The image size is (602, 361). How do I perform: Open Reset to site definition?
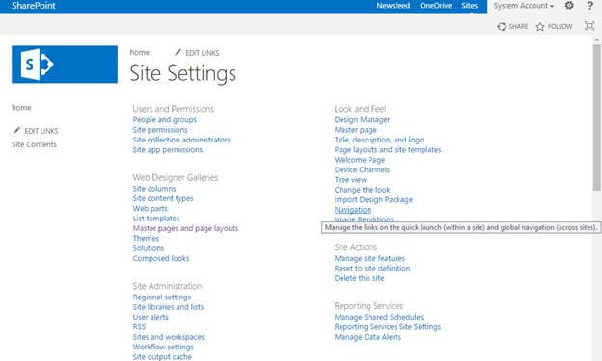(372, 269)
